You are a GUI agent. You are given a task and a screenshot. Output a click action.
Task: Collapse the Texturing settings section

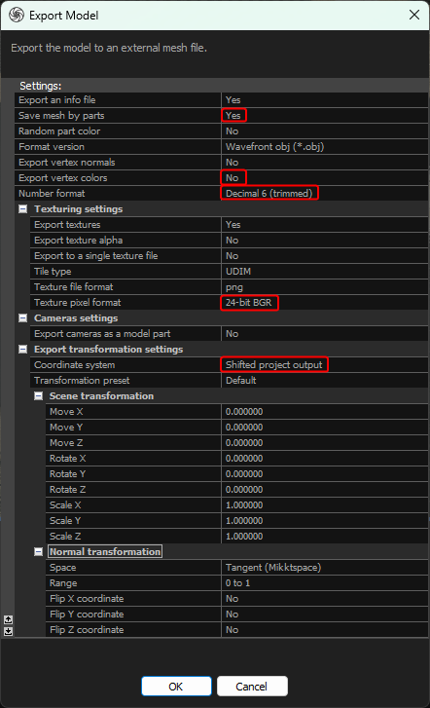[23, 209]
